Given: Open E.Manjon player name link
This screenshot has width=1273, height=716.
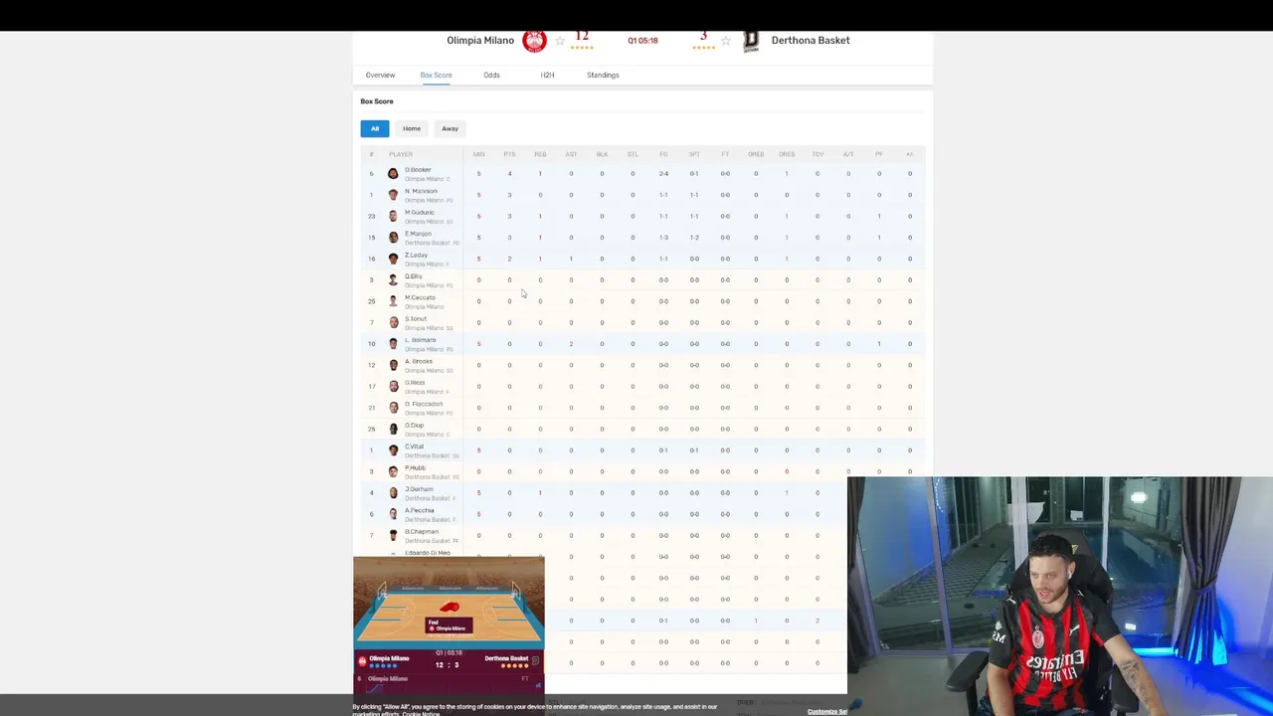Looking at the screenshot, I should click(418, 234).
